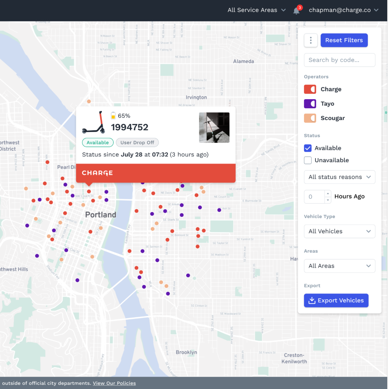Open the All status reasons dropdown
Screen dimensions: 389x389
tap(339, 177)
